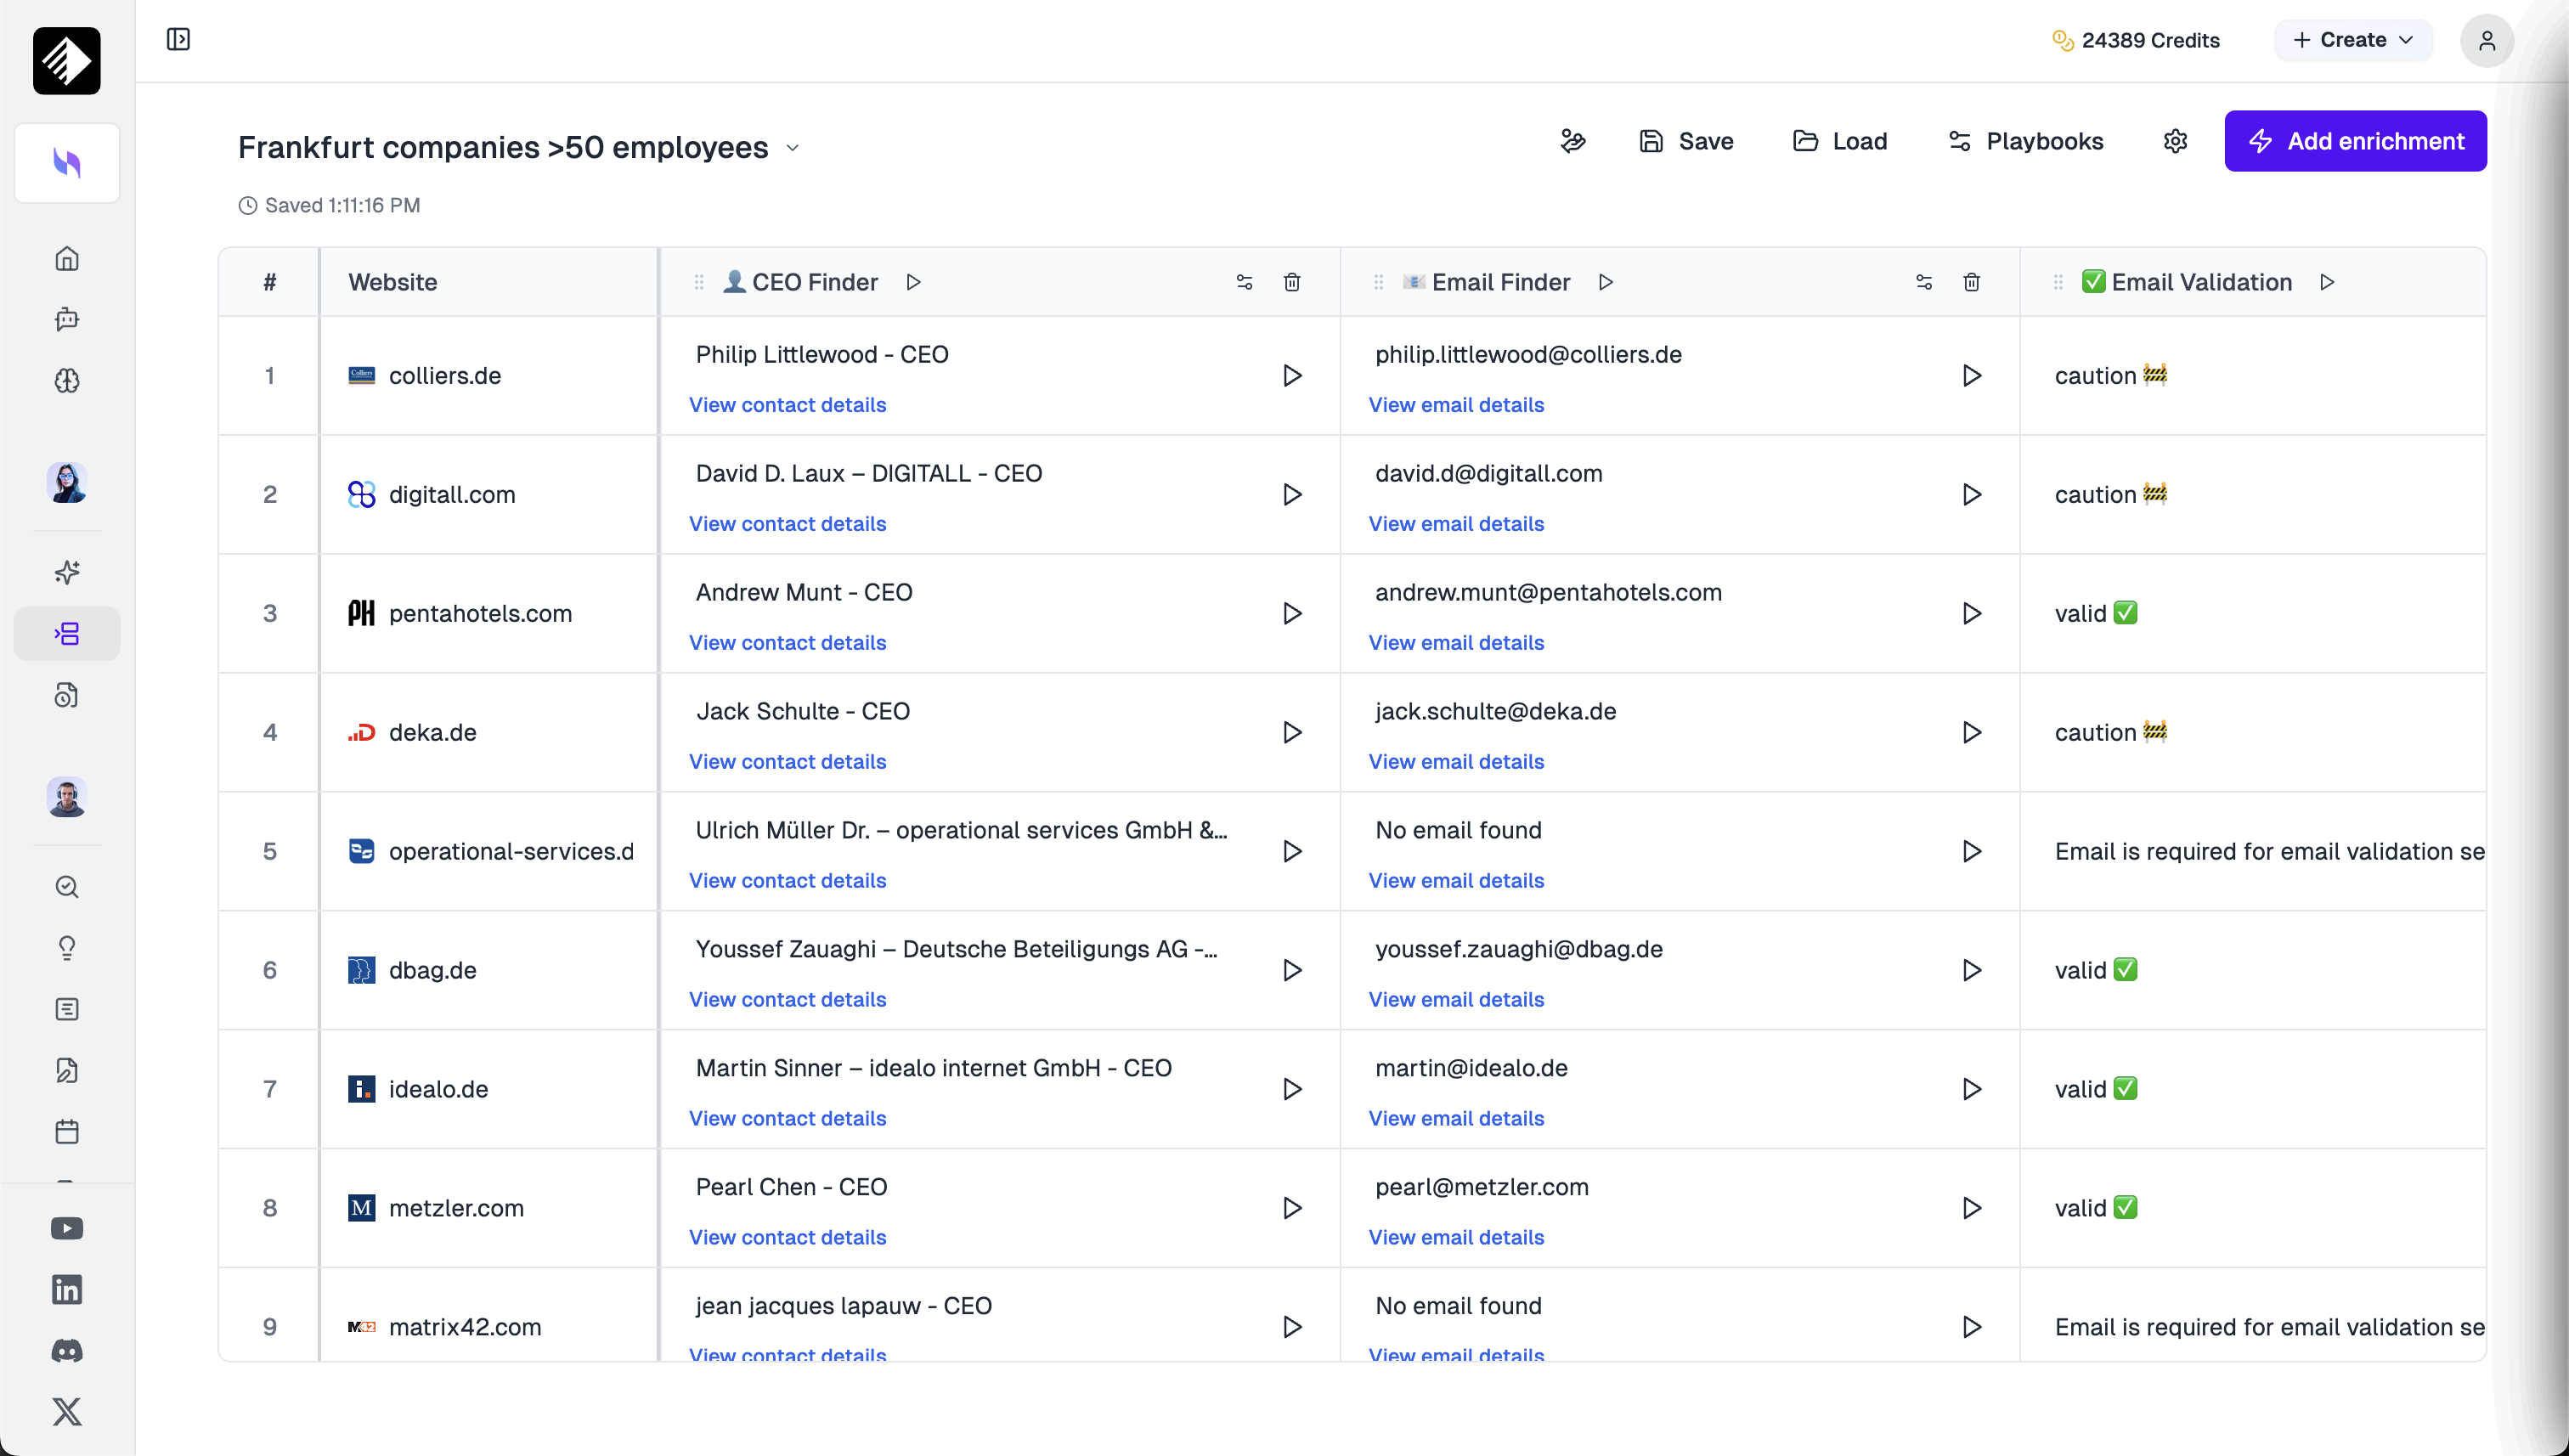Viewport: 2569px width, 1456px height.
Task: Open the file search icon in sidebar
Action: click(x=67, y=695)
